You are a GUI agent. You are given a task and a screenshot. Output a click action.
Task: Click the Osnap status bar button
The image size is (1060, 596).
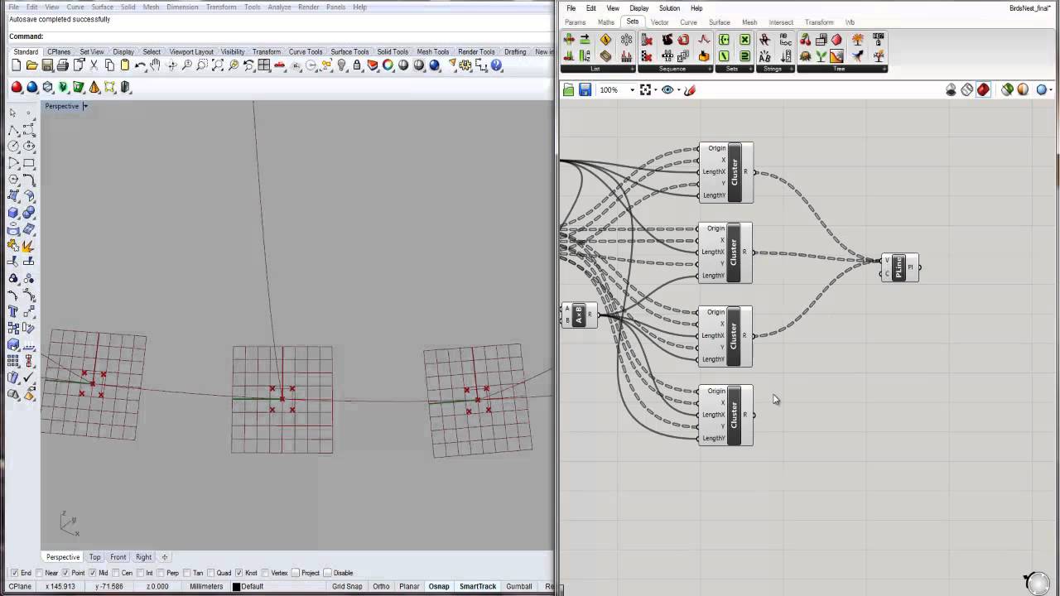point(439,586)
